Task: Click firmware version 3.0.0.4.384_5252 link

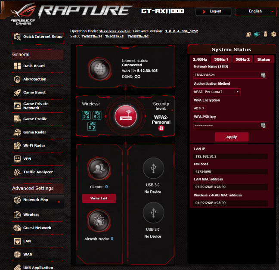Action: click(x=181, y=31)
